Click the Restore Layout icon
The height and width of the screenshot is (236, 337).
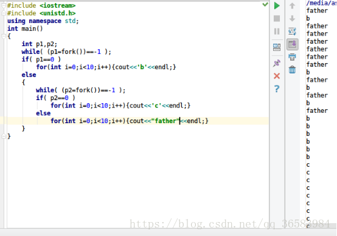[x=277, y=47]
